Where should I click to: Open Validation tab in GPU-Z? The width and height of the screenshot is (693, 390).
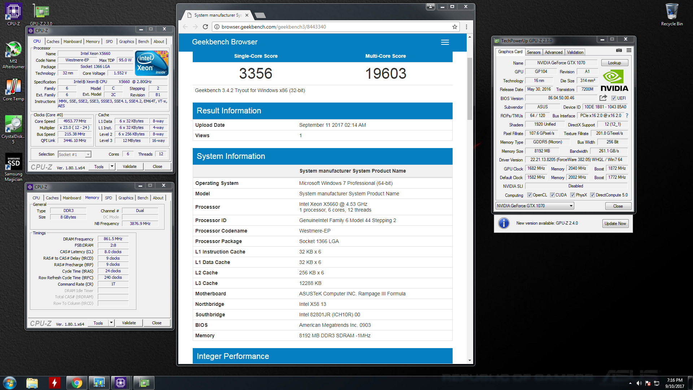coord(575,52)
